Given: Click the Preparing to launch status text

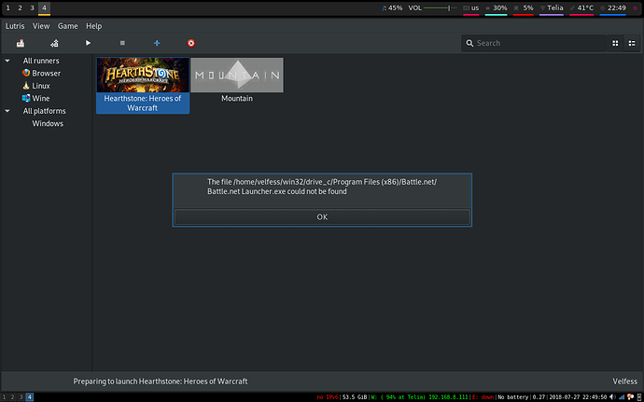Looking at the screenshot, I should (x=161, y=381).
